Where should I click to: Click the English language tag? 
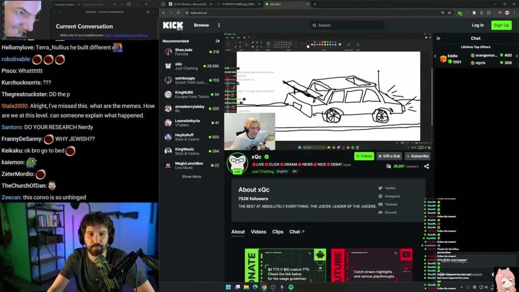pyautogui.click(x=282, y=172)
